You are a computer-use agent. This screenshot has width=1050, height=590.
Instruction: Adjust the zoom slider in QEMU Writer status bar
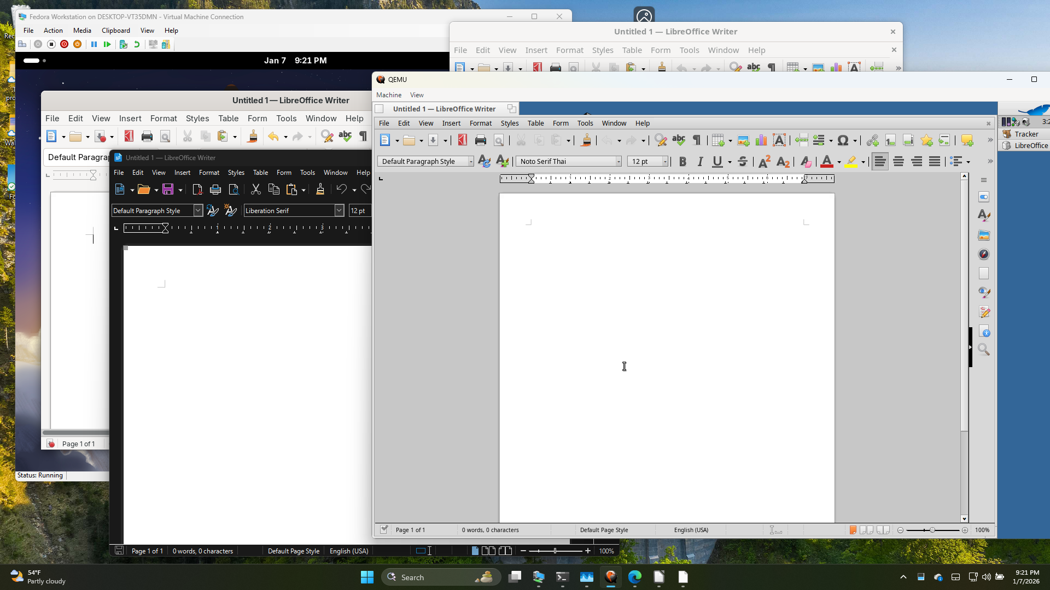pyautogui.click(x=932, y=530)
